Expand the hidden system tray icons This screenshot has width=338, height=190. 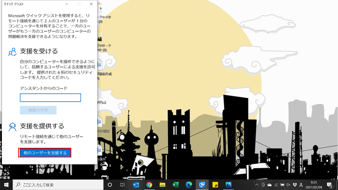[x=257, y=185]
